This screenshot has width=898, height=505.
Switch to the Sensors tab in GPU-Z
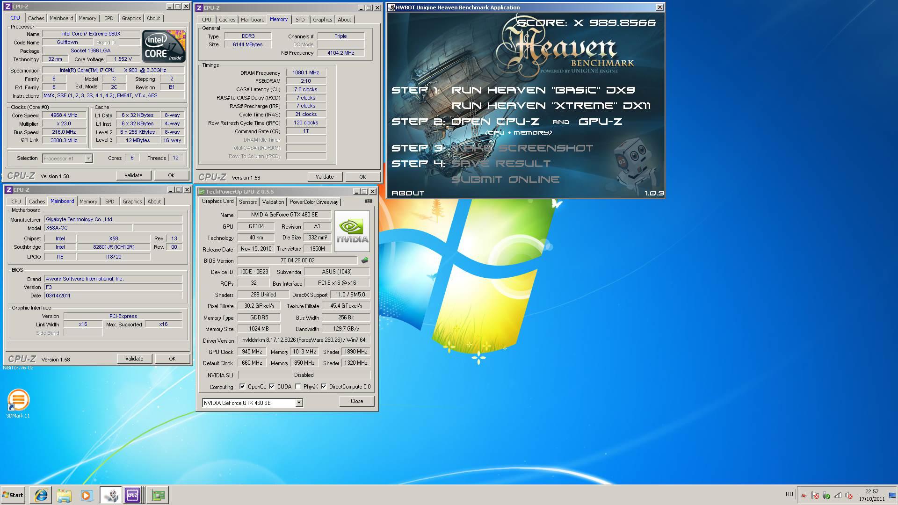pyautogui.click(x=248, y=202)
